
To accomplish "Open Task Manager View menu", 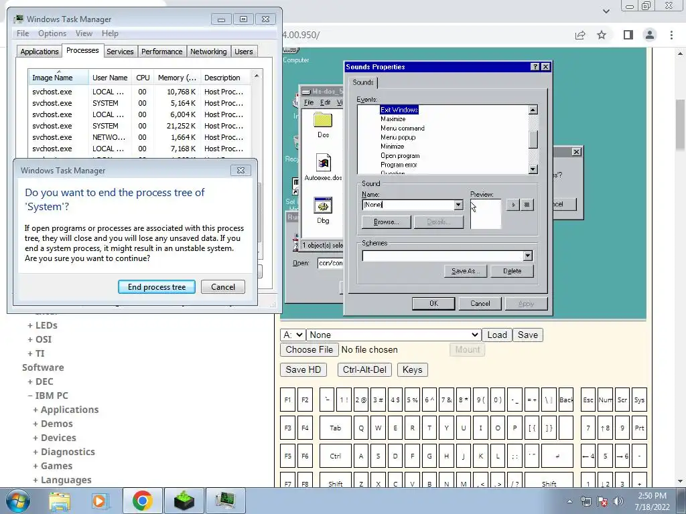I will 84,33.
